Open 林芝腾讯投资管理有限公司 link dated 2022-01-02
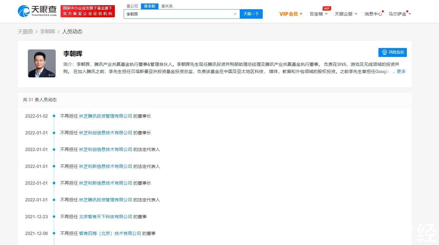The image size is (439, 245). click(106, 116)
